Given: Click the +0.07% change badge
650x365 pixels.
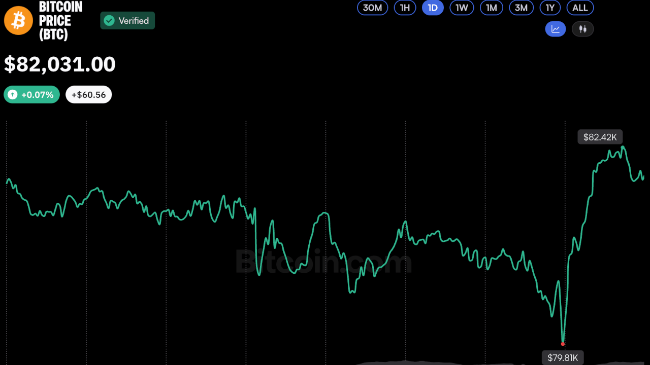Looking at the screenshot, I should coord(32,95).
